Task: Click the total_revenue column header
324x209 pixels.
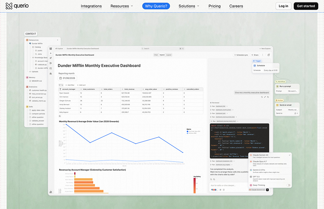Action: pyautogui.click(x=131, y=89)
